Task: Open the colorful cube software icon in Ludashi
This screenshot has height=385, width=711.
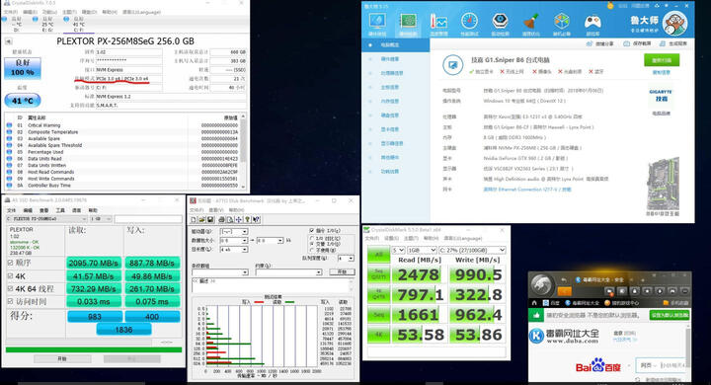Action: 562,21
